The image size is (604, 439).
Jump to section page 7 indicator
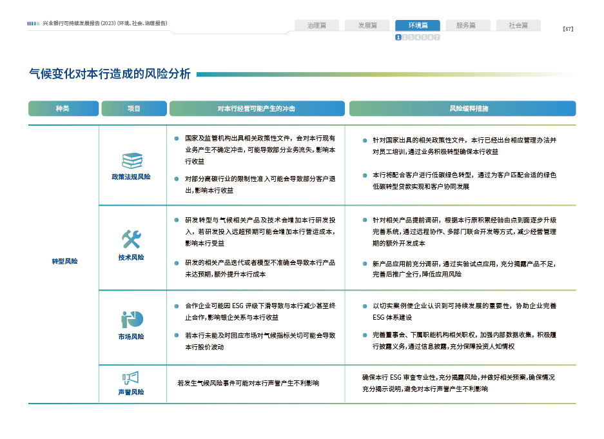point(437,37)
